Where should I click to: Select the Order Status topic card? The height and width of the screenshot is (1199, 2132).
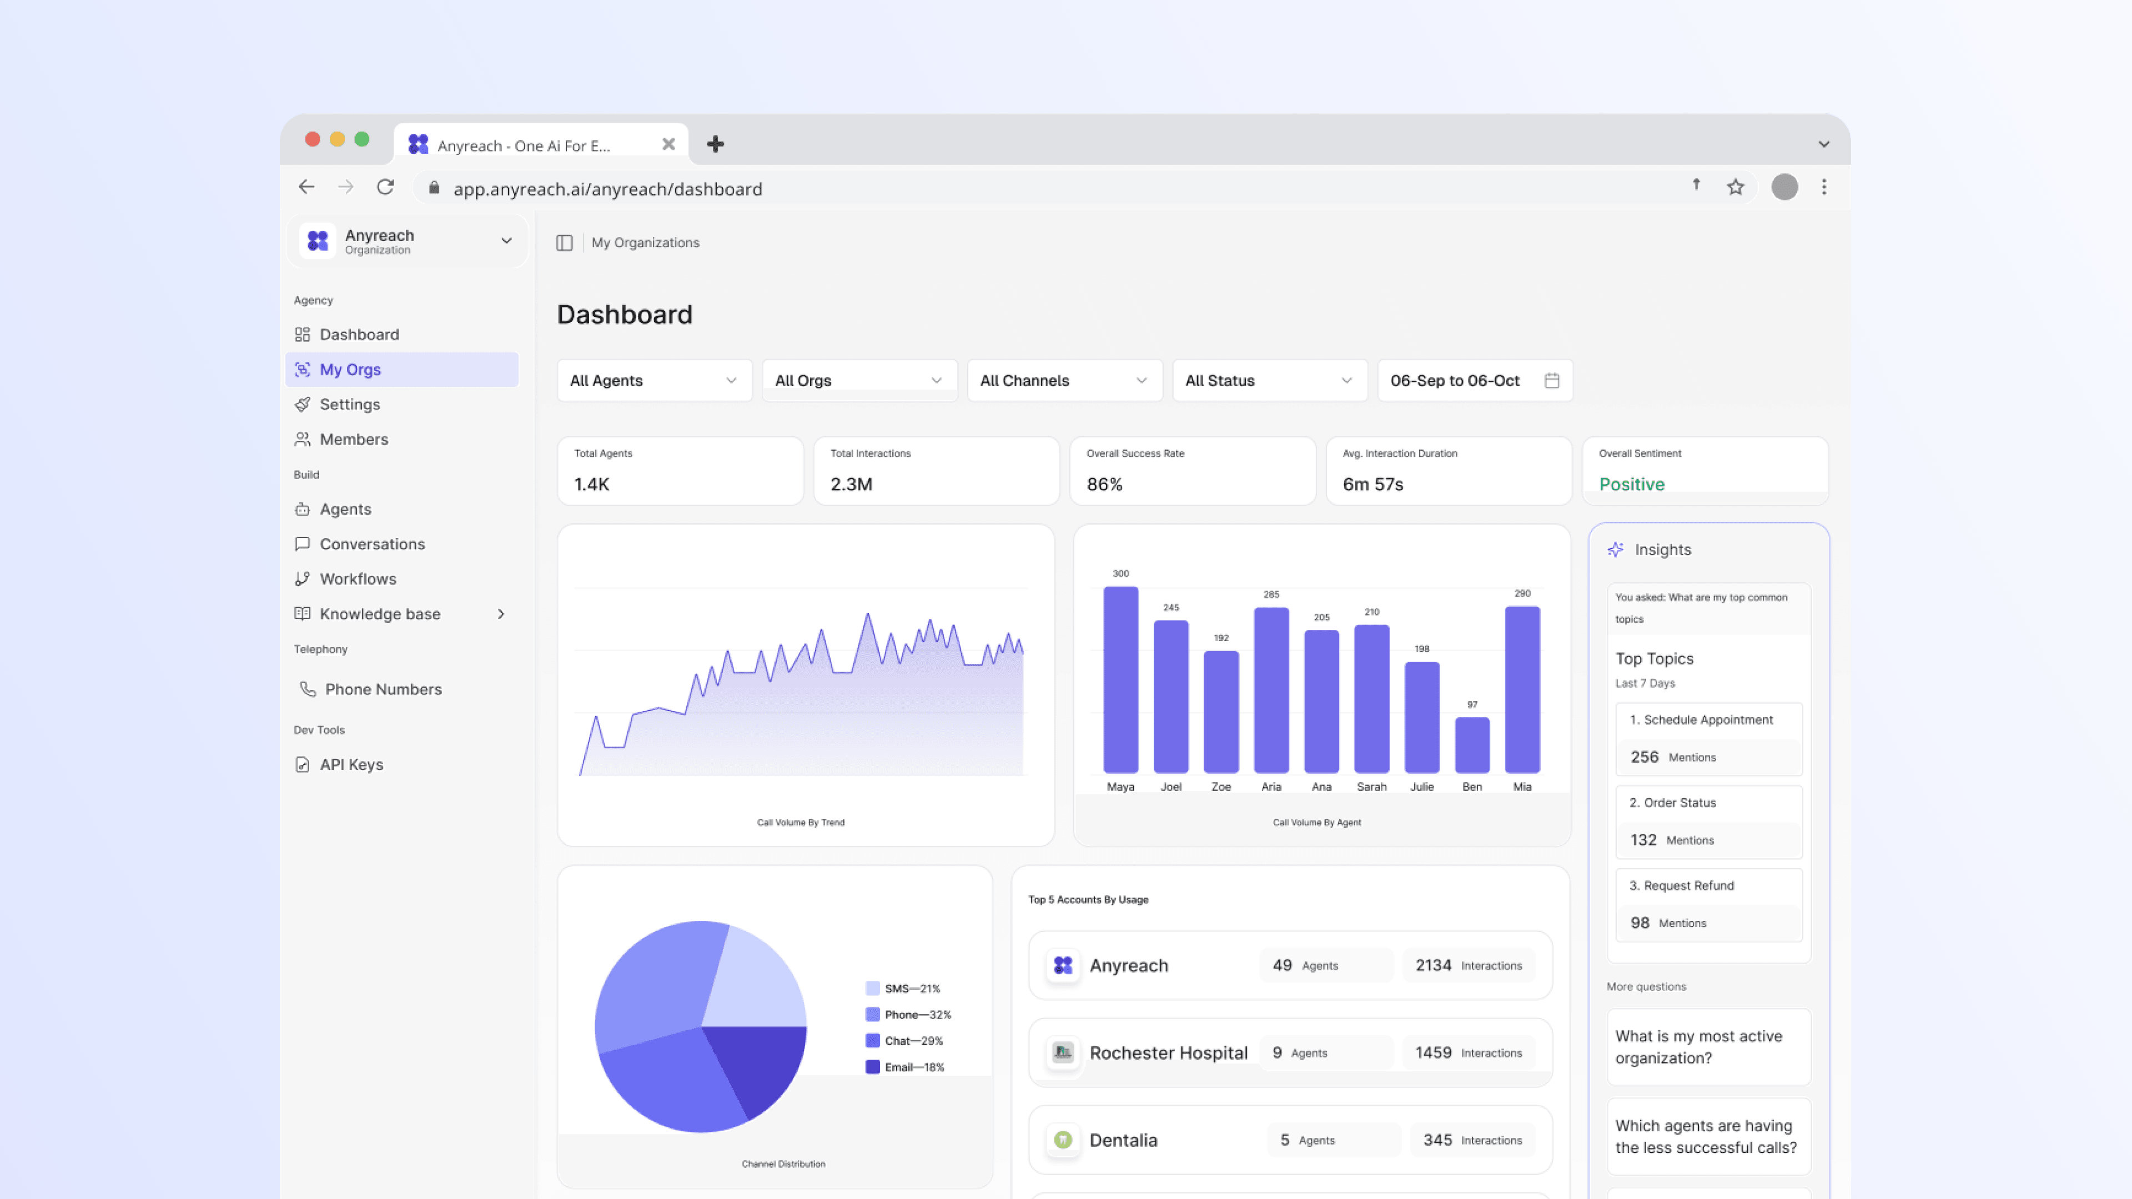tap(1708, 822)
